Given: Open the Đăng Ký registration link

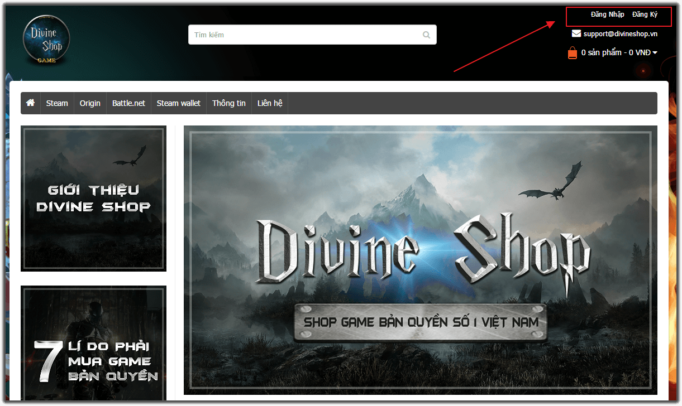Looking at the screenshot, I should [645, 14].
